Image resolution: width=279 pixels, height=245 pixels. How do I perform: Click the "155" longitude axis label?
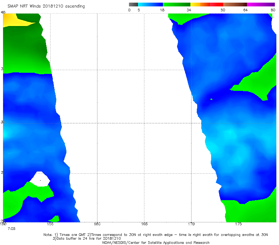pos(50,224)
